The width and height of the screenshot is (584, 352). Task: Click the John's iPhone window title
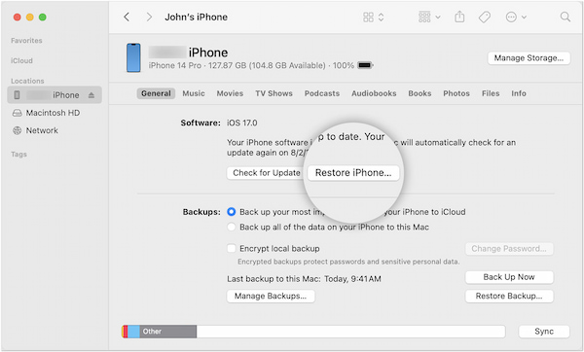tap(197, 18)
